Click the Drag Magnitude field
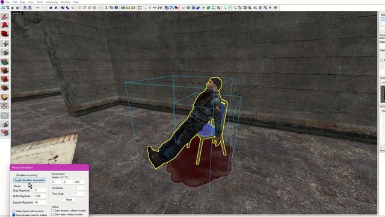Viewport: 385px width, 217px height. (x=40, y=190)
